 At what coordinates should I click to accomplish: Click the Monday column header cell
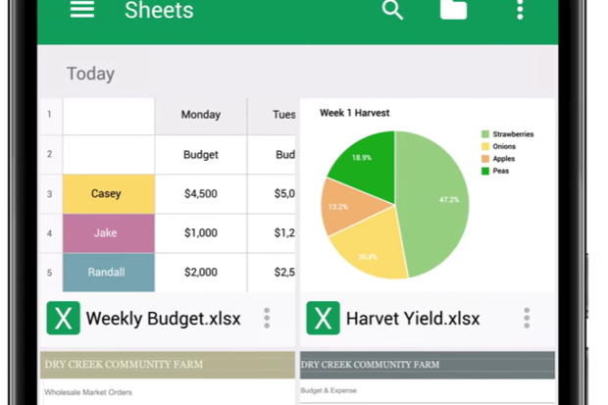201,115
